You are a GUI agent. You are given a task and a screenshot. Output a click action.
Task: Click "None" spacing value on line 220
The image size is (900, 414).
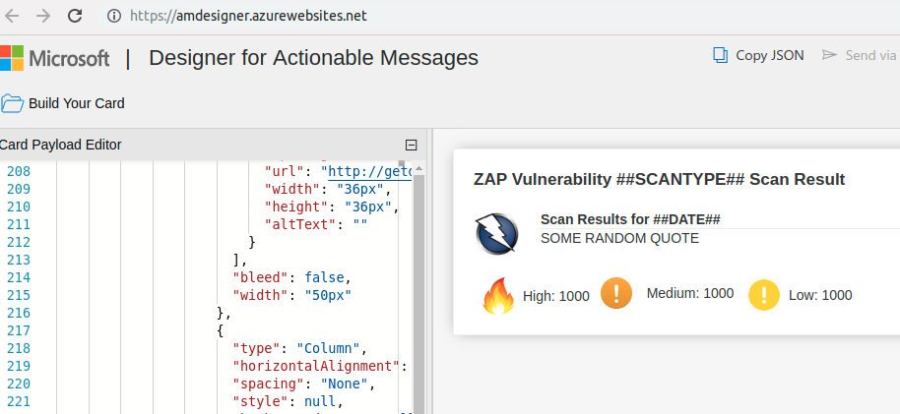click(344, 384)
